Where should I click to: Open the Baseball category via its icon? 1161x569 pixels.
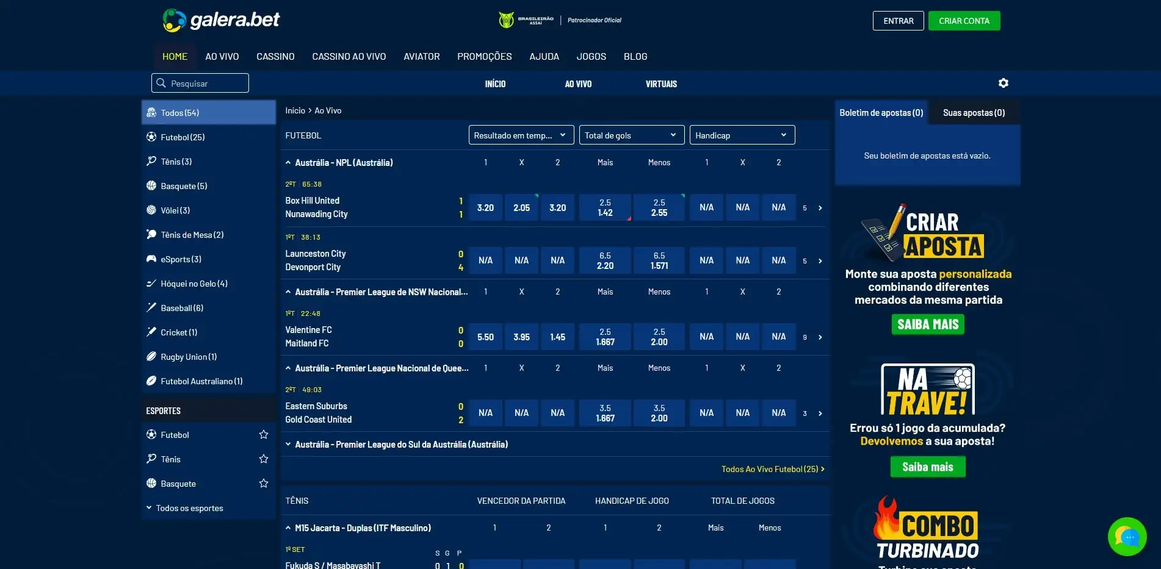pyautogui.click(x=151, y=307)
